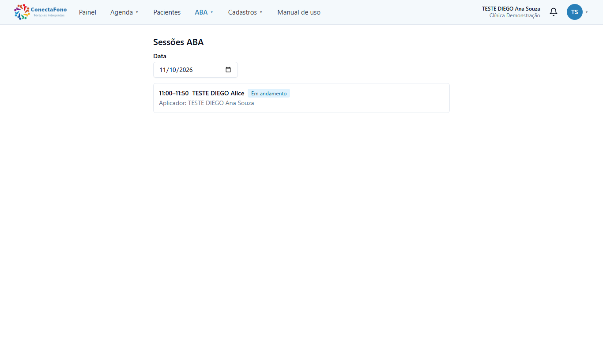Viewport: 603px width, 339px height.
Task: Open the notifications bell
Action: (554, 12)
